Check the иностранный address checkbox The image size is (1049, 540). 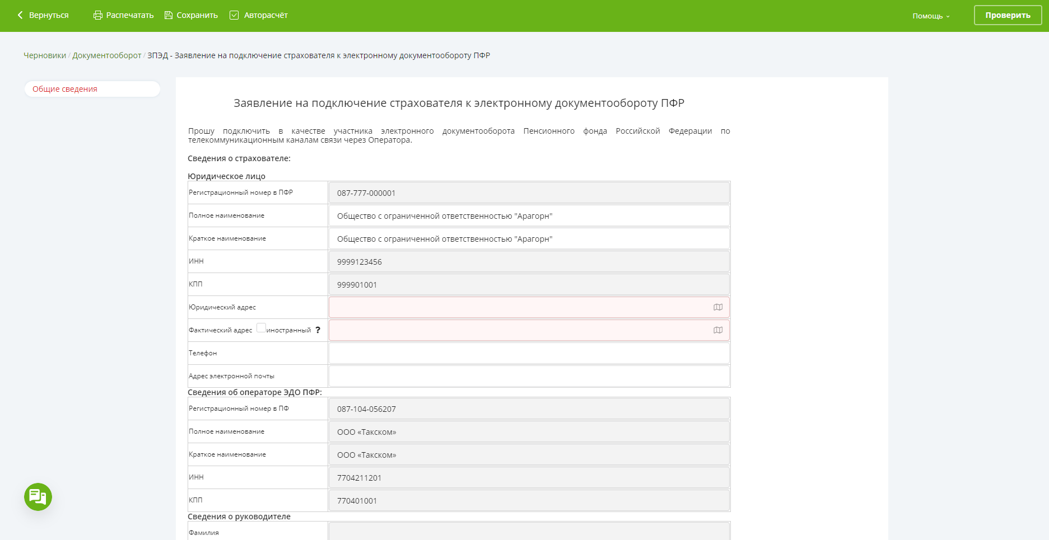(x=261, y=328)
